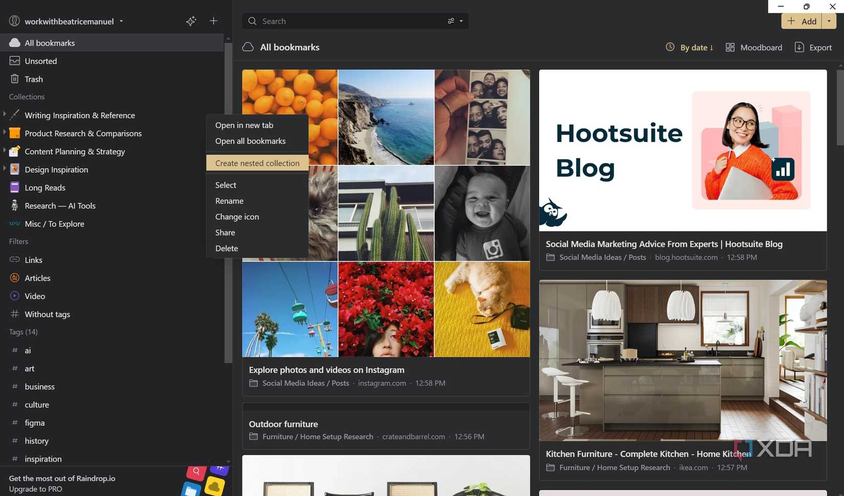This screenshot has width=844, height=496.
Task: Select the Links filter in the sidebar
Action: tap(33, 260)
